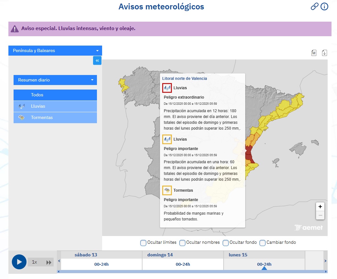Zoom in on the map
The height and width of the screenshot is (279, 337).
[320, 207]
